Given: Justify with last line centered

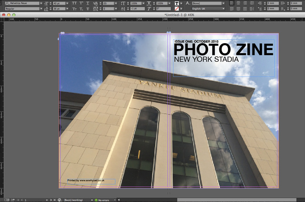Looking at the screenshot, I should click(x=238, y=9).
